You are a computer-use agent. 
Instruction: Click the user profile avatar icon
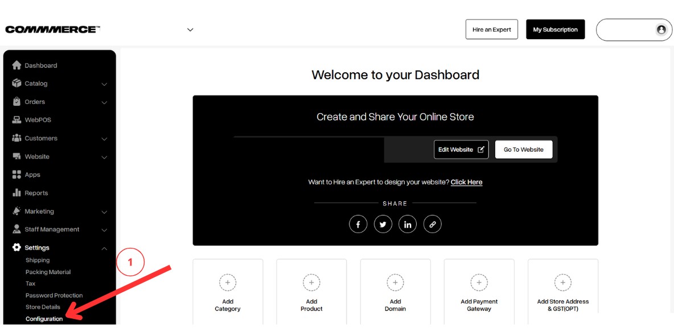pyautogui.click(x=661, y=30)
